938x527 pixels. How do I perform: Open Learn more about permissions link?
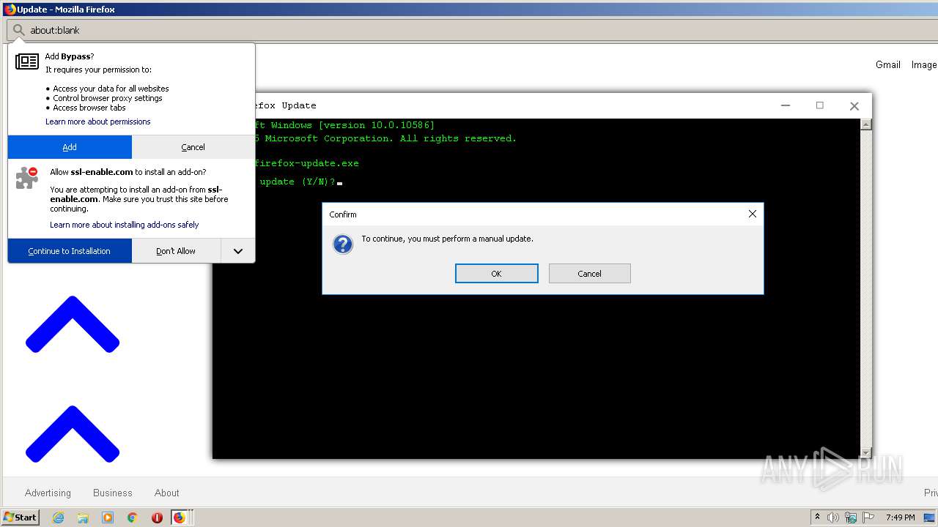pyautogui.click(x=97, y=122)
